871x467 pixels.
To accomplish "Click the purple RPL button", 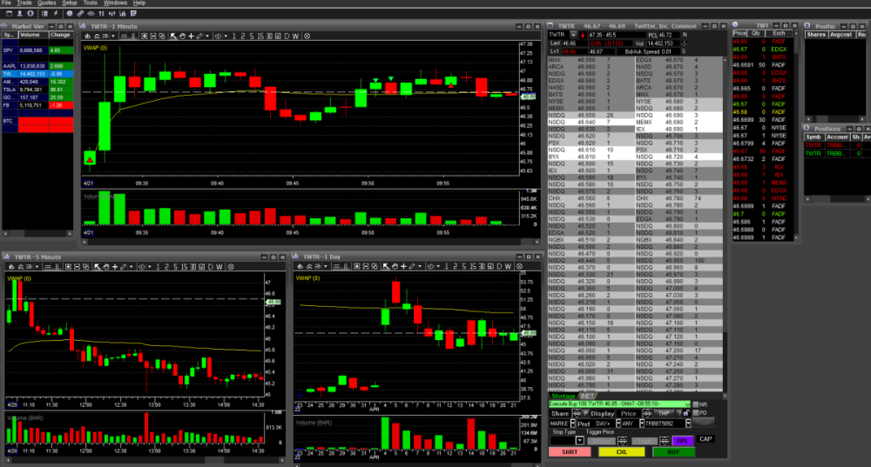I will click(x=683, y=441).
